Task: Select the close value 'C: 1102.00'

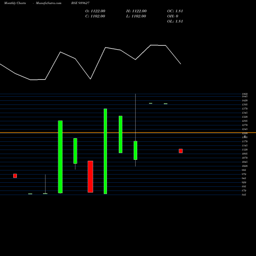Action: click(x=95, y=16)
